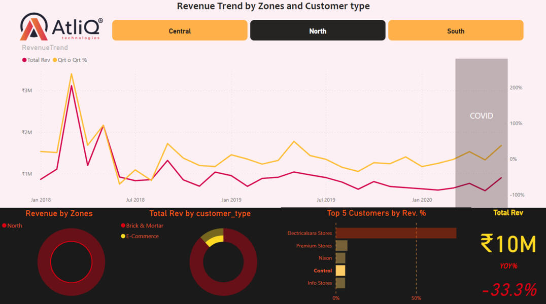Select the Info Stores bar

coord(340,283)
